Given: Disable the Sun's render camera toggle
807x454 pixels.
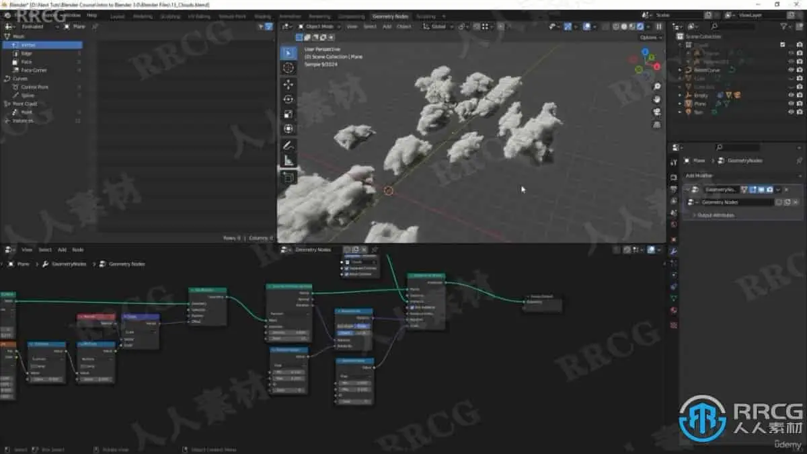Looking at the screenshot, I should click(799, 112).
